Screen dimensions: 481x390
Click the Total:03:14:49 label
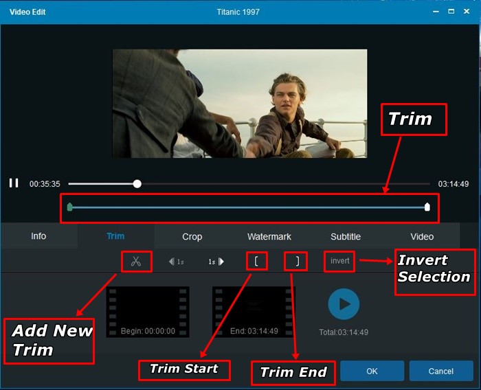coord(344,332)
